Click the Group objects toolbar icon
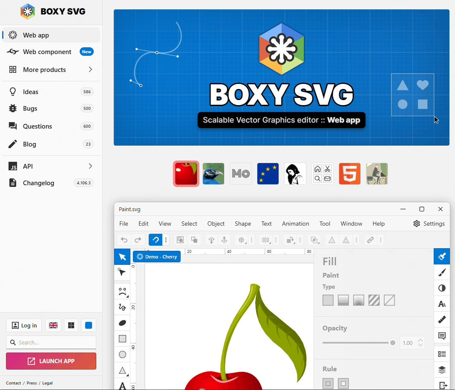This screenshot has height=390, width=455. point(180,240)
